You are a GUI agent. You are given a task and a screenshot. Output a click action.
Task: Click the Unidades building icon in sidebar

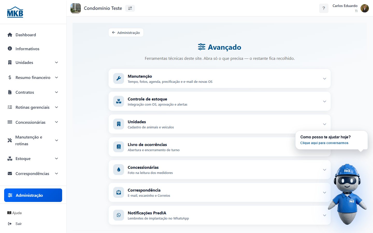pos(10,62)
